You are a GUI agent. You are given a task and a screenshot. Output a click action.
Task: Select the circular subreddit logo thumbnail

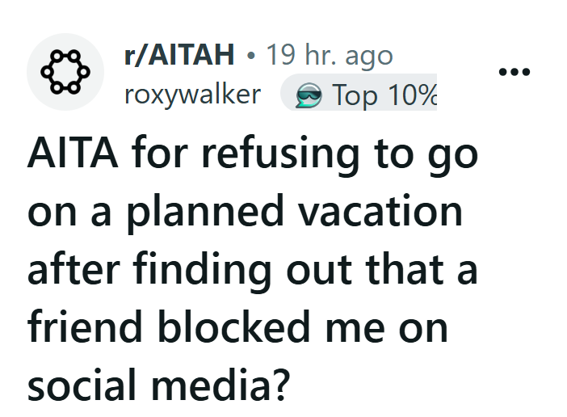click(65, 73)
